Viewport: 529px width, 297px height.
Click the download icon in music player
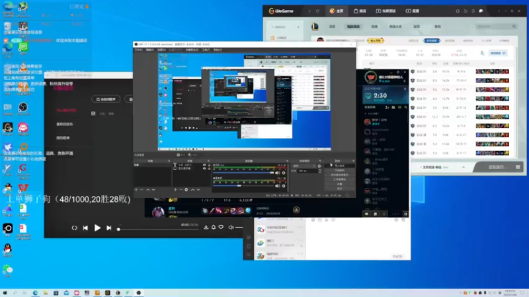[x=206, y=227]
